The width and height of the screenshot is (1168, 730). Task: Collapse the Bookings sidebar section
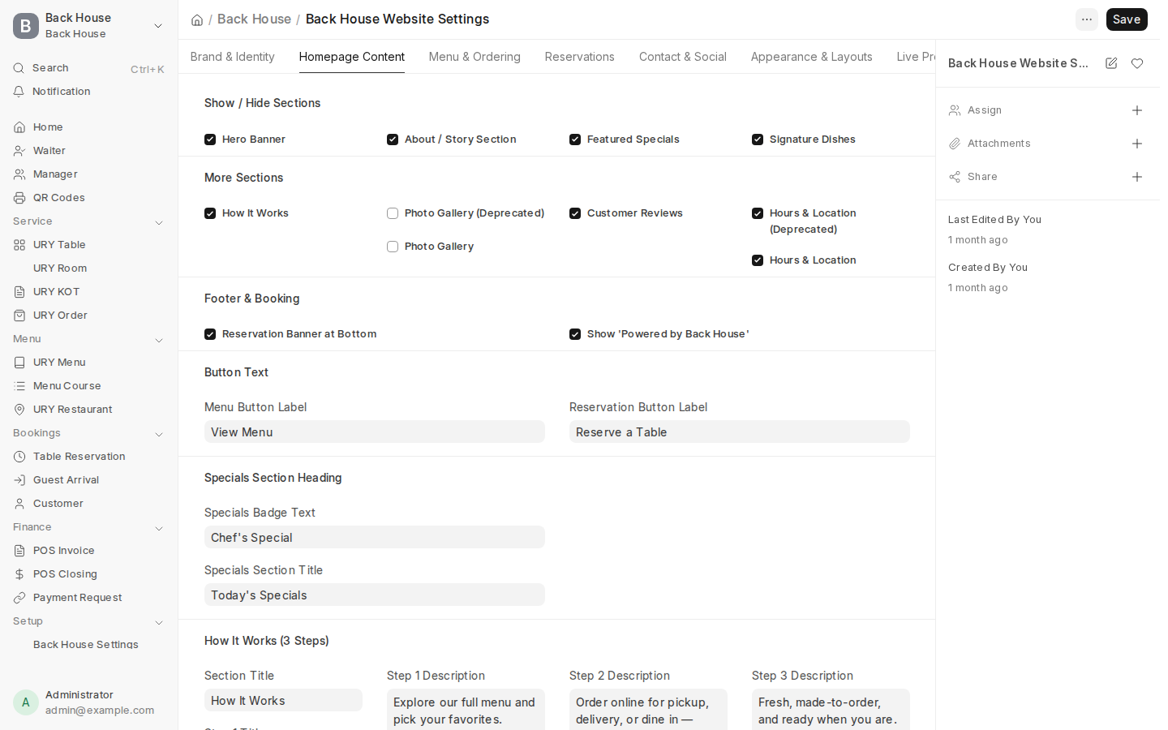(159, 434)
